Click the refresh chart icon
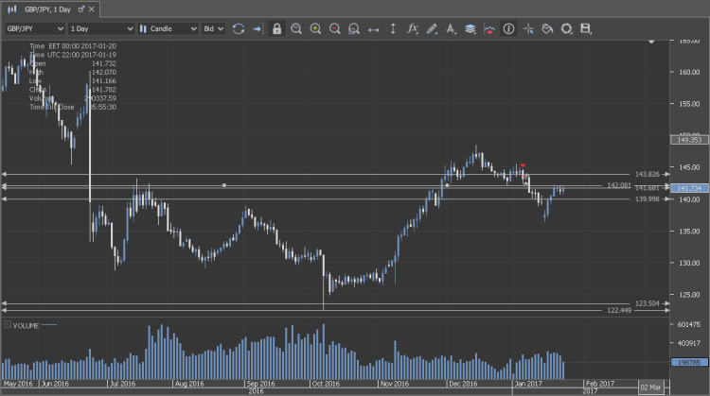Image resolution: width=710 pixels, height=396 pixels. click(239, 29)
